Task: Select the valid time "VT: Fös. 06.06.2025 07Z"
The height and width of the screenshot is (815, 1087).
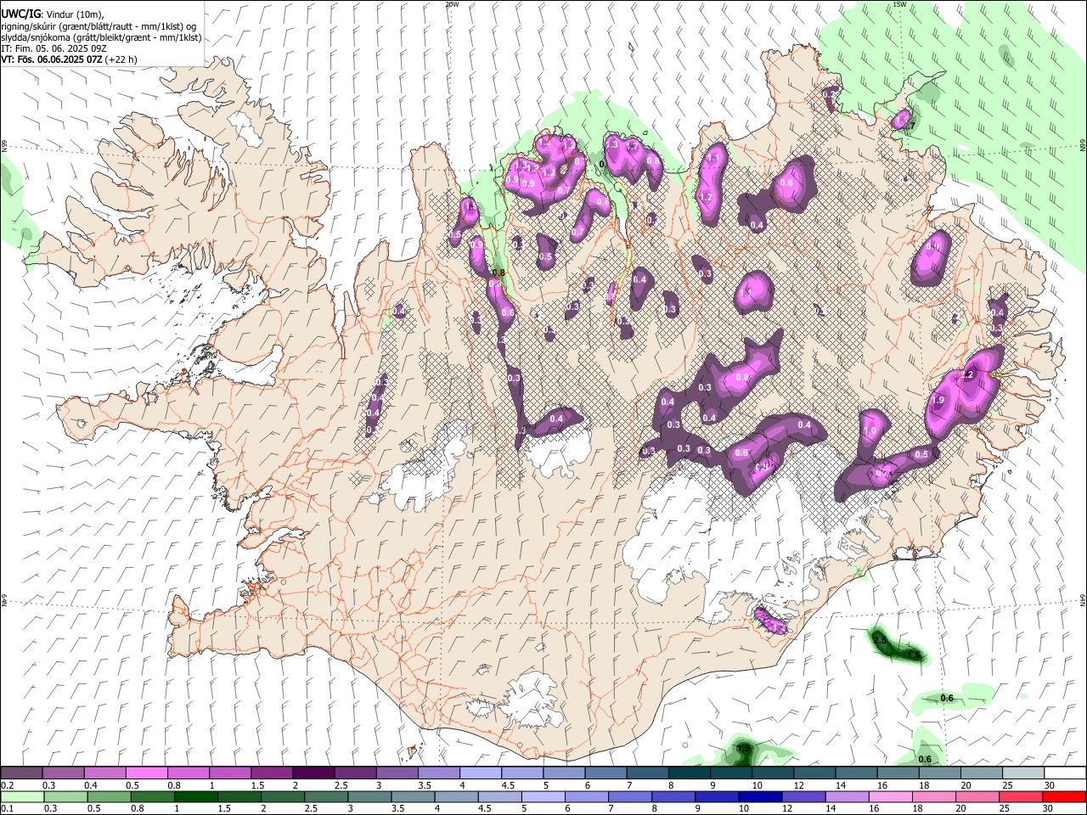Action: click(x=52, y=59)
